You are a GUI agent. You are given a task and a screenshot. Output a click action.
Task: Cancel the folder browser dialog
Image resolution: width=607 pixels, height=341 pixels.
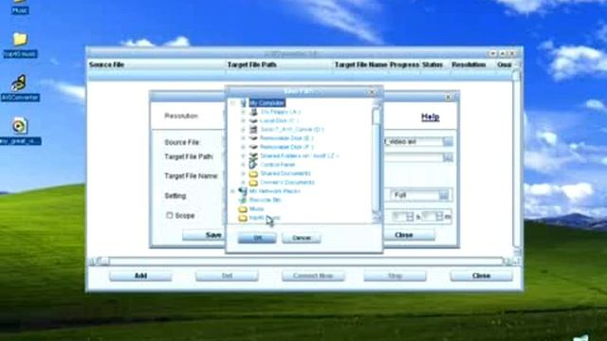(x=302, y=238)
